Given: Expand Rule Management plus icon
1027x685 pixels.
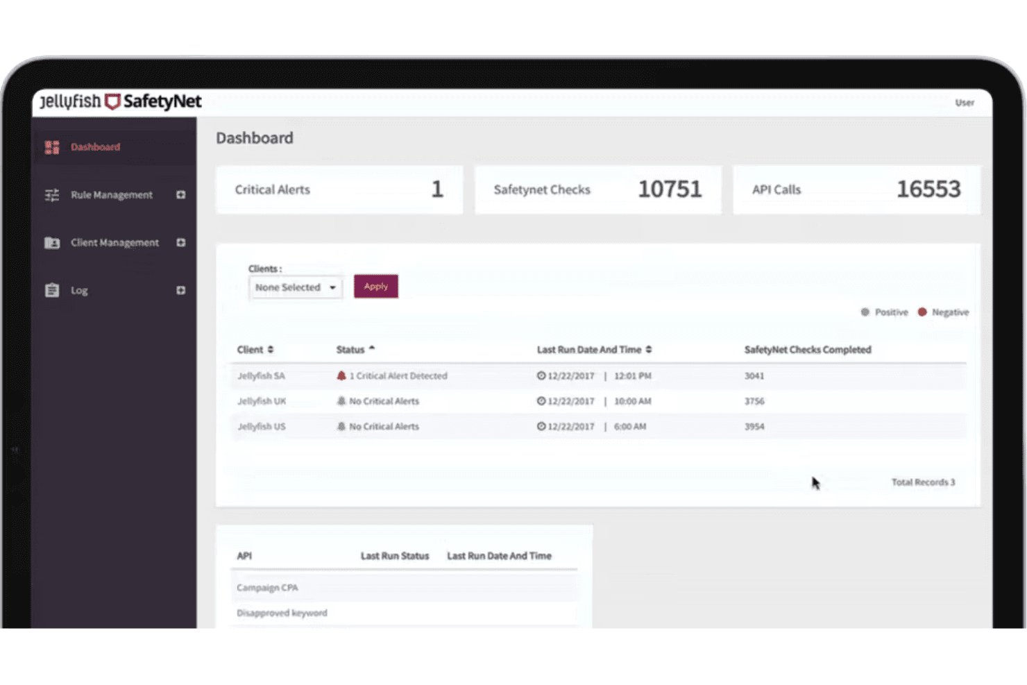Looking at the screenshot, I should tap(181, 195).
